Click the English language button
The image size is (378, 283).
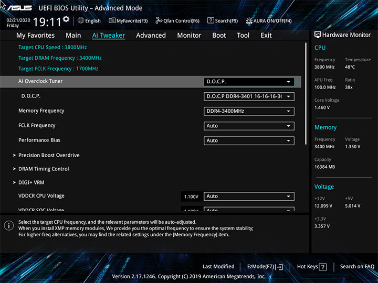coord(93,20)
